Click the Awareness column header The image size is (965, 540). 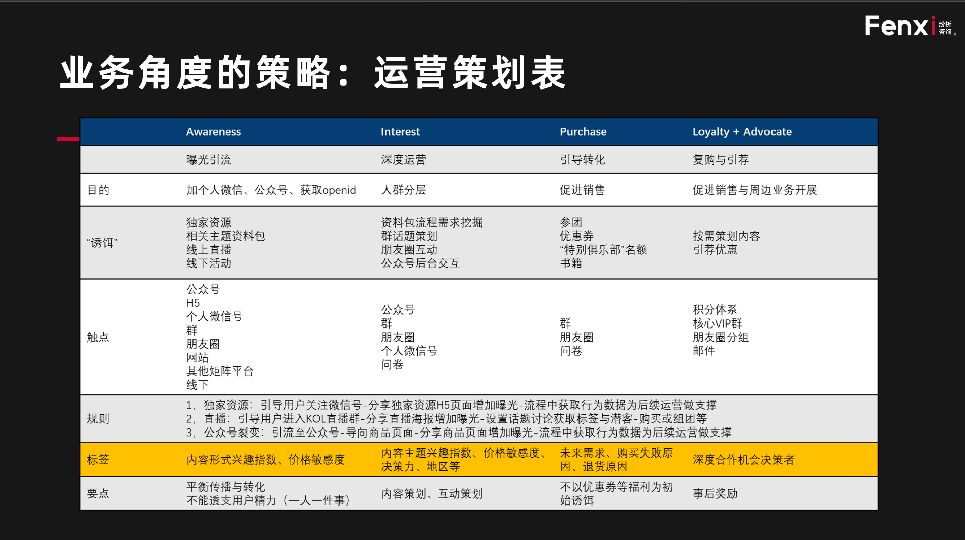[x=213, y=132]
